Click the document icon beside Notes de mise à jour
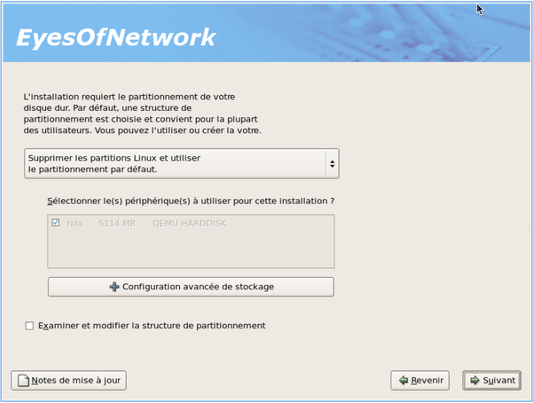Viewport: 533px width, 403px height. (23, 380)
